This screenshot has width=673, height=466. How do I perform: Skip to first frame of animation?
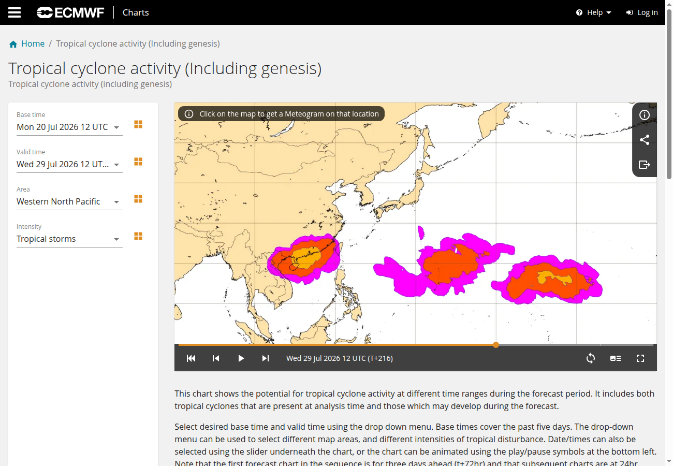191,358
